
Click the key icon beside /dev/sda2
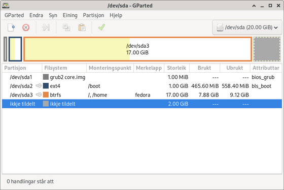tap(39, 86)
